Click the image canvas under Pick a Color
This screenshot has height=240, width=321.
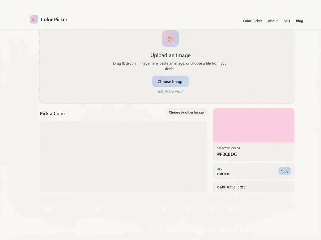point(123,156)
